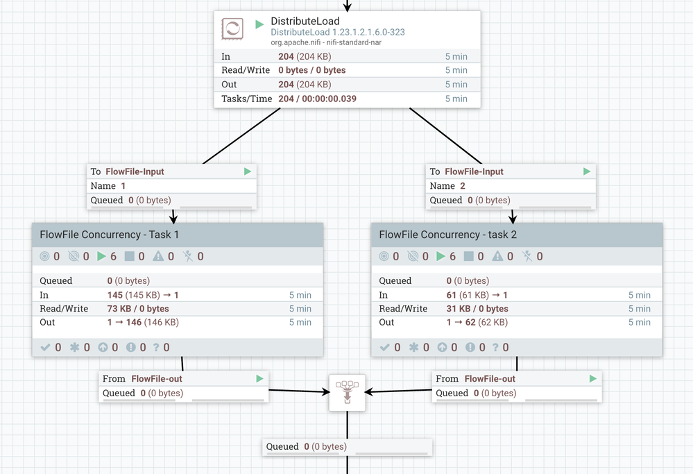Click not transmitting ports icon in Task 1 group

pyautogui.click(x=74, y=257)
